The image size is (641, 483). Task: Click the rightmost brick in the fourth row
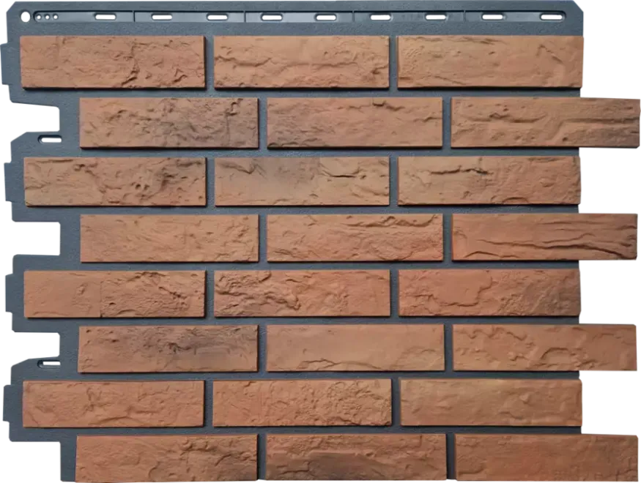coord(545,236)
